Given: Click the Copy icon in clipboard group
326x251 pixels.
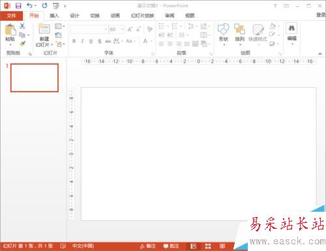Looking at the screenshot, I should (x=22, y=35).
